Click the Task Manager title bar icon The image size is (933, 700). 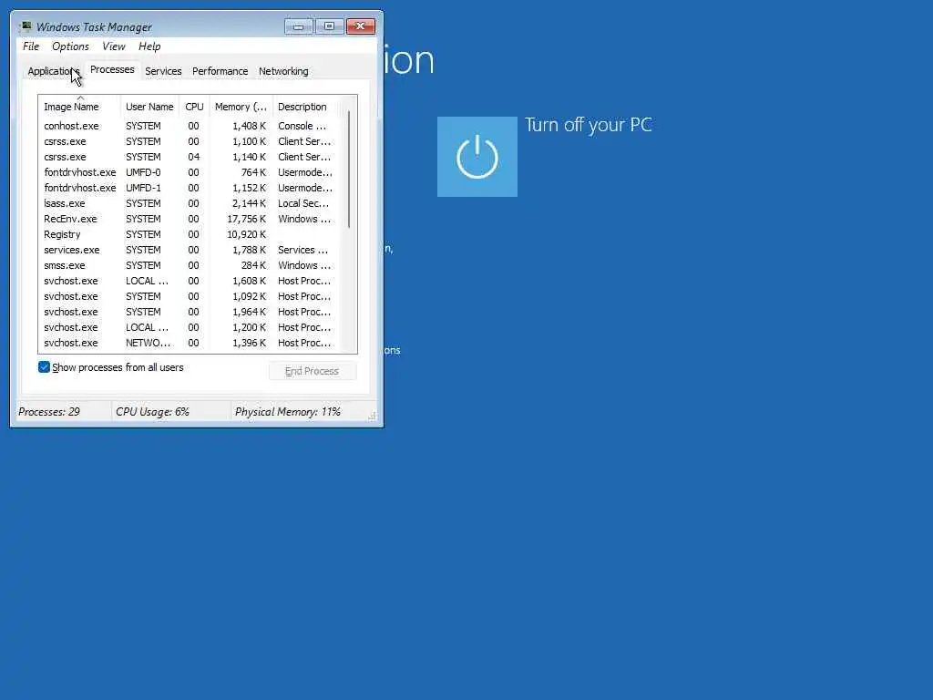[x=26, y=26]
